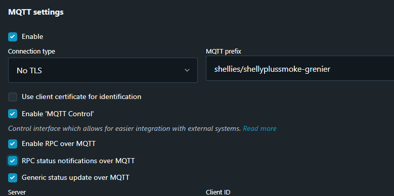
Task: Toggle the main Enable checkbox
Action: [x=13, y=37]
